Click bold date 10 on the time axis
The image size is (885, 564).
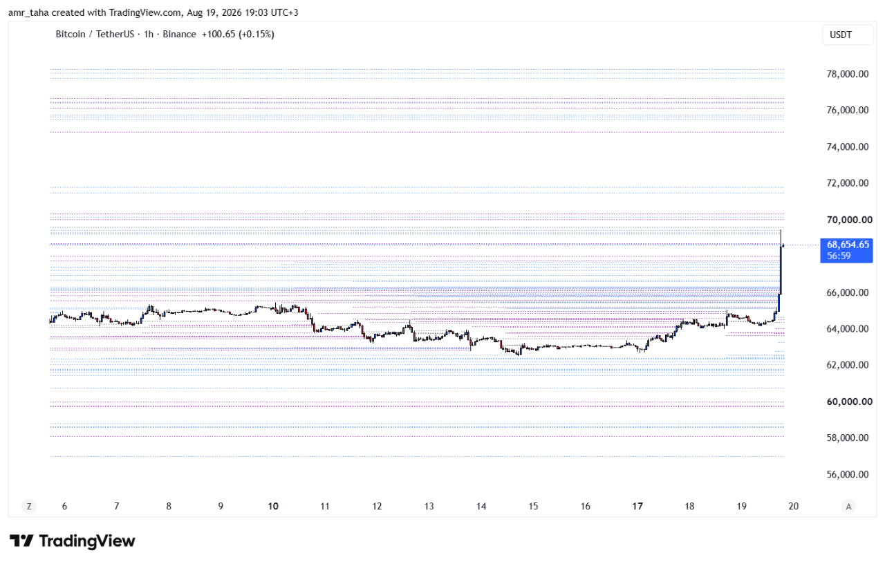(x=273, y=507)
